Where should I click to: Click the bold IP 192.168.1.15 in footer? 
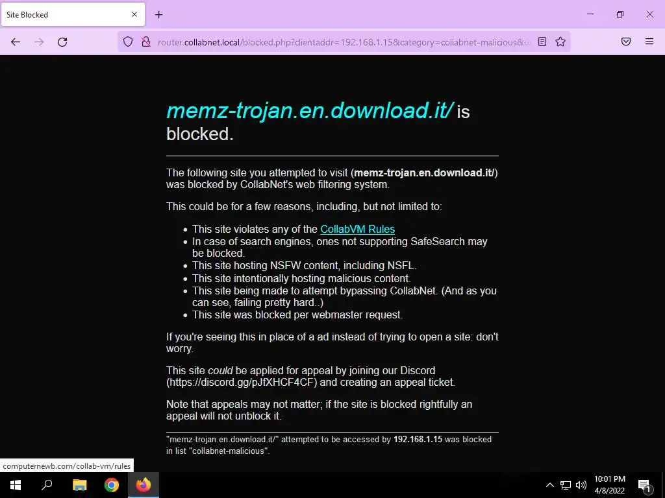(x=418, y=440)
